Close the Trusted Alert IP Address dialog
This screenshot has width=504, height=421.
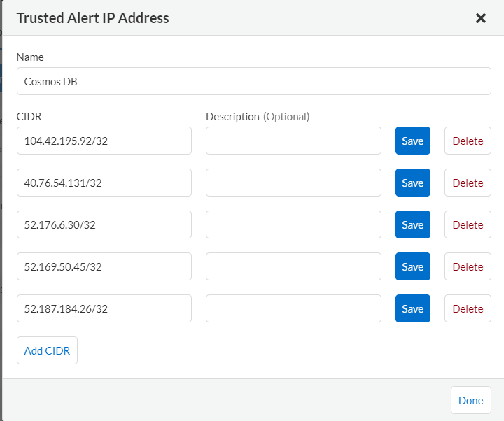[x=481, y=18]
